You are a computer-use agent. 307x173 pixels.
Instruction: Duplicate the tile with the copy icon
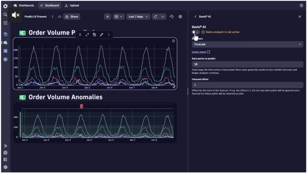[x=94, y=35]
